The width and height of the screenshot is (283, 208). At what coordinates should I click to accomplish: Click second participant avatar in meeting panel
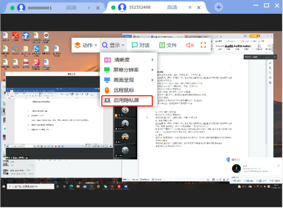(x=125, y=123)
